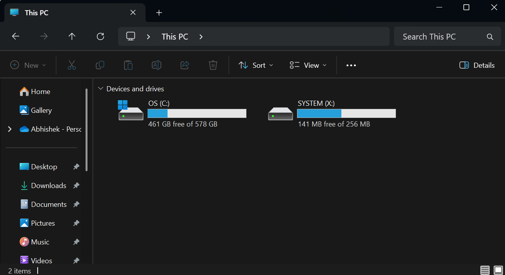Cut the selected item using scissors icon
505x275 pixels.
pyautogui.click(x=71, y=65)
